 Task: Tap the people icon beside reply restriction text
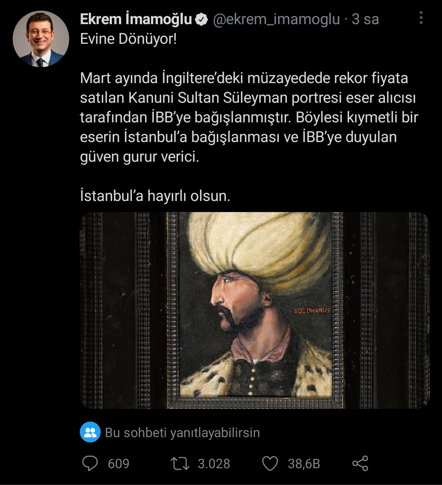[x=90, y=432]
